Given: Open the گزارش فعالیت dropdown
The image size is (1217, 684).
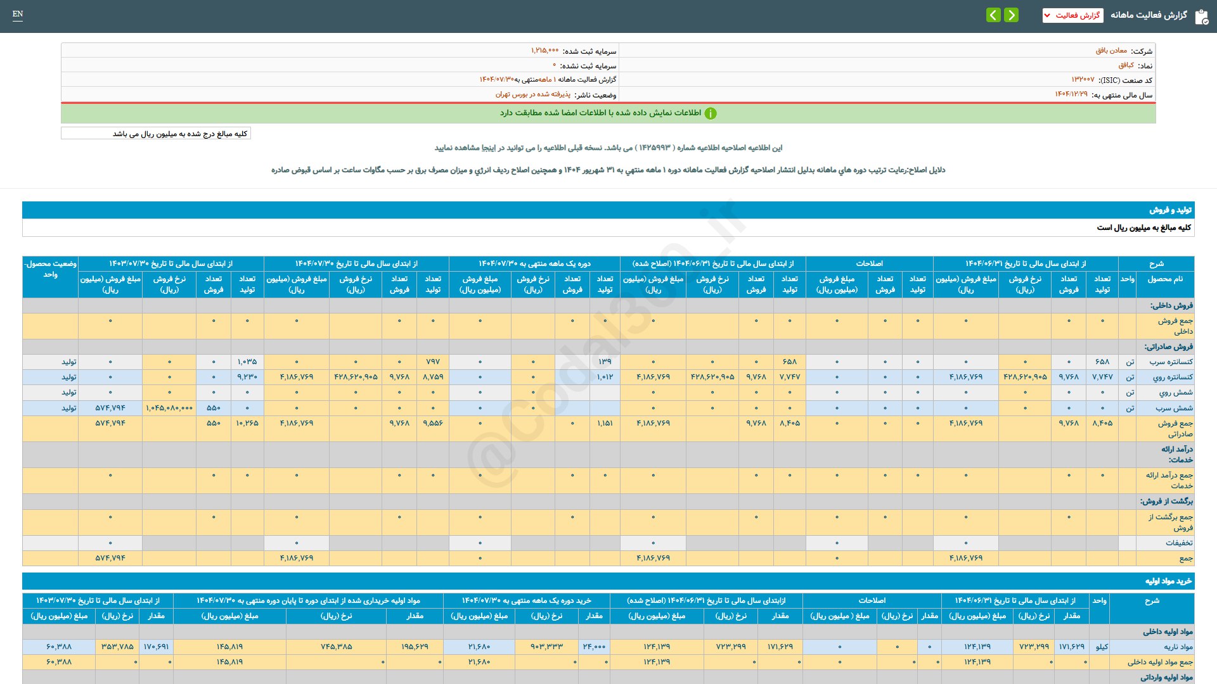Looking at the screenshot, I should coord(1072,15).
